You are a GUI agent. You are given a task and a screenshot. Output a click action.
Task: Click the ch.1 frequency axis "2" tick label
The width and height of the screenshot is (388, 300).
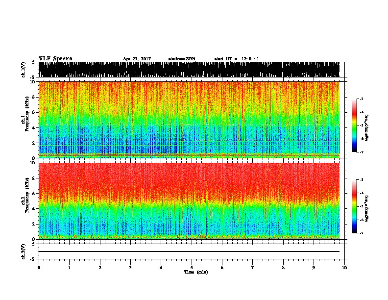(x=34, y=143)
